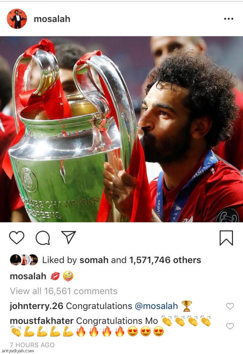243x354 pixels.
Task: Save post with the bookmark icon
Action: pos(226,238)
